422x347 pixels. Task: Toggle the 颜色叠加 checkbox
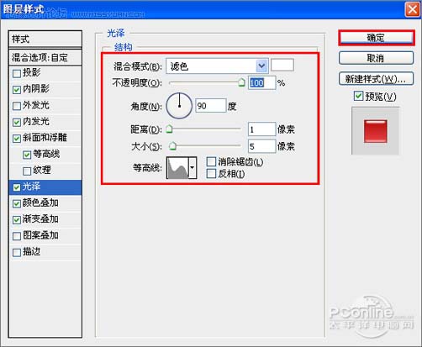click(17, 203)
